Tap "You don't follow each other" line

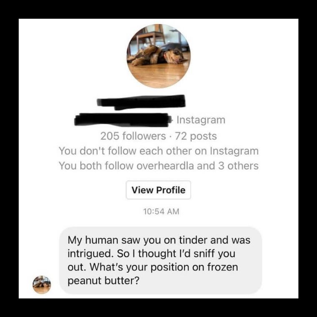(158, 151)
